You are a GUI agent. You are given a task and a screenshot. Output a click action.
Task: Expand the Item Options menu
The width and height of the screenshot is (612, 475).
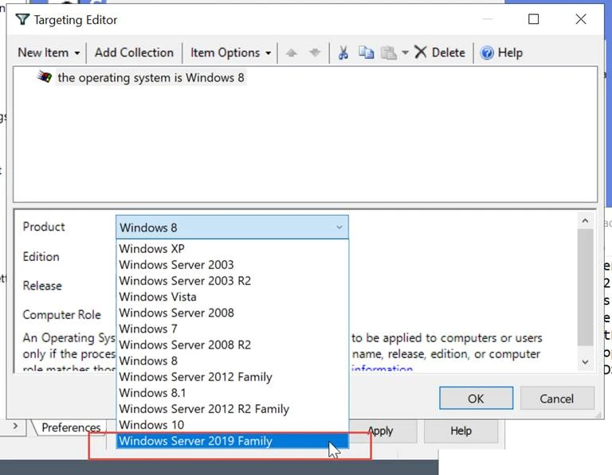(230, 53)
